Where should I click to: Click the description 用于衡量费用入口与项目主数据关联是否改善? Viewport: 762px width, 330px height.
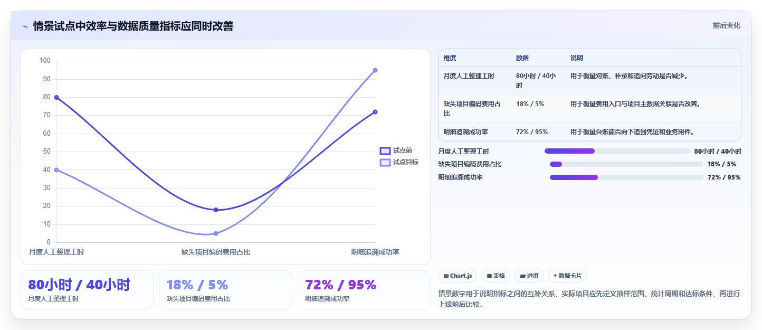(635, 104)
